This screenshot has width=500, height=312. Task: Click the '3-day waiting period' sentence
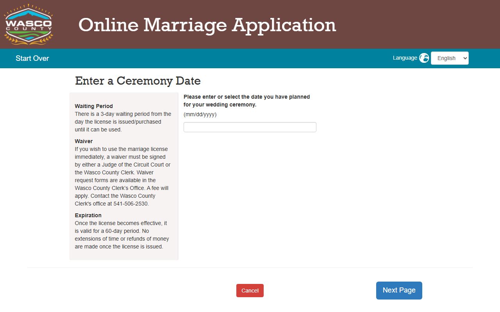[x=123, y=122]
